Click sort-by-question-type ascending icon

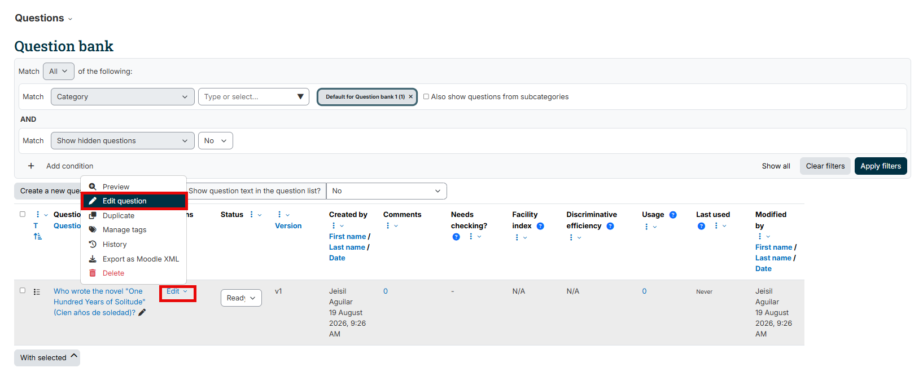(38, 236)
